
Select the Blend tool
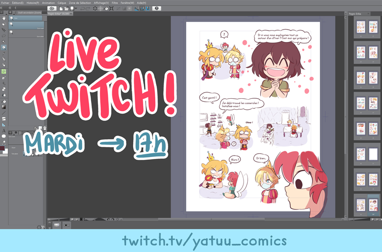(x=4, y=95)
